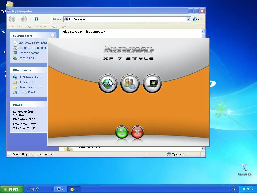Switch to the Lenovo taskbar button
Viewport: 257px width, 193px height.
[74, 189]
